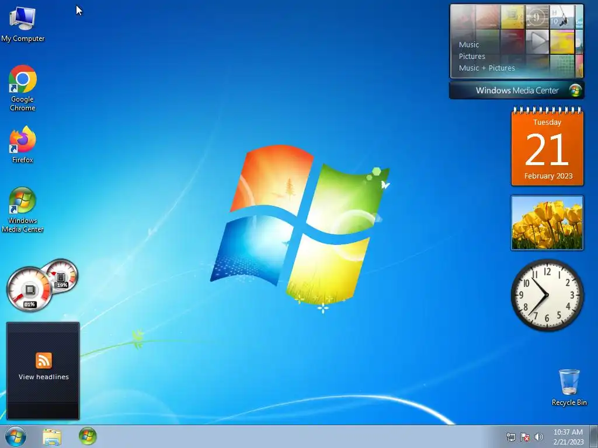Open Media Center from taskbar pinned icon

pyautogui.click(x=88, y=436)
